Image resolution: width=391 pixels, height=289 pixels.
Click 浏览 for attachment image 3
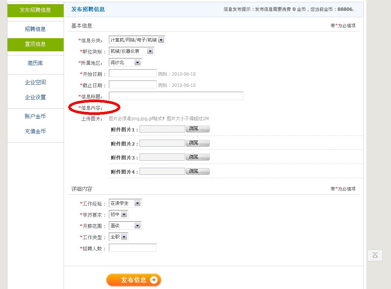pos(198,157)
